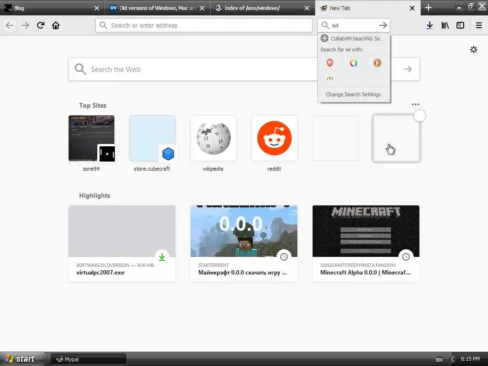Click the magnifier icon in the toolbar search box
The image size is (488, 366).
(x=325, y=25)
